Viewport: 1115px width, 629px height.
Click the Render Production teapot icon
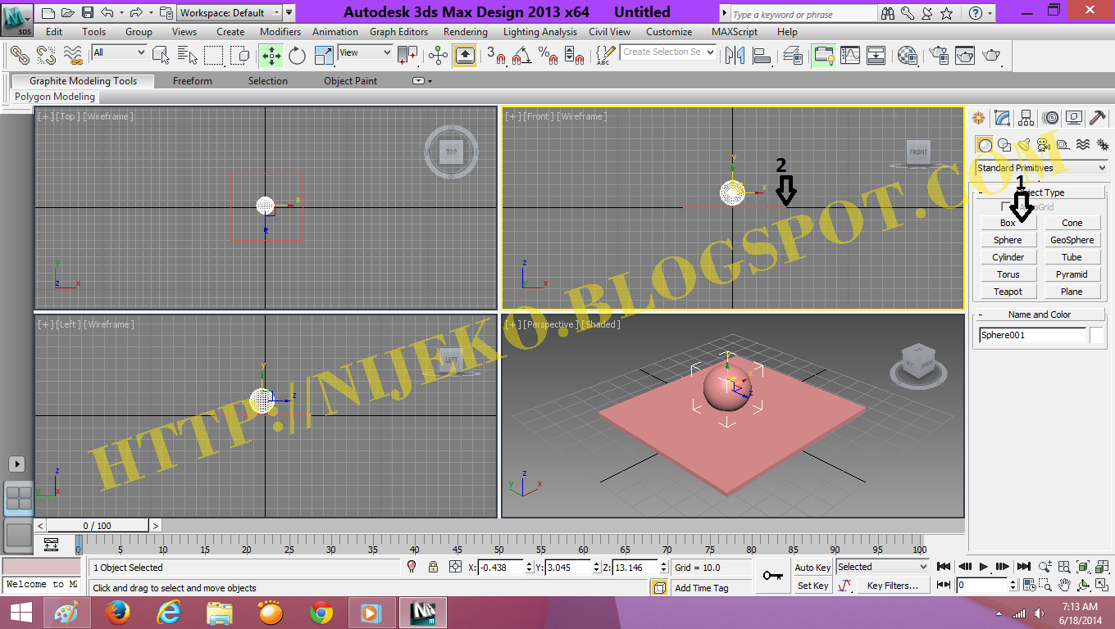tap(991, 55)
